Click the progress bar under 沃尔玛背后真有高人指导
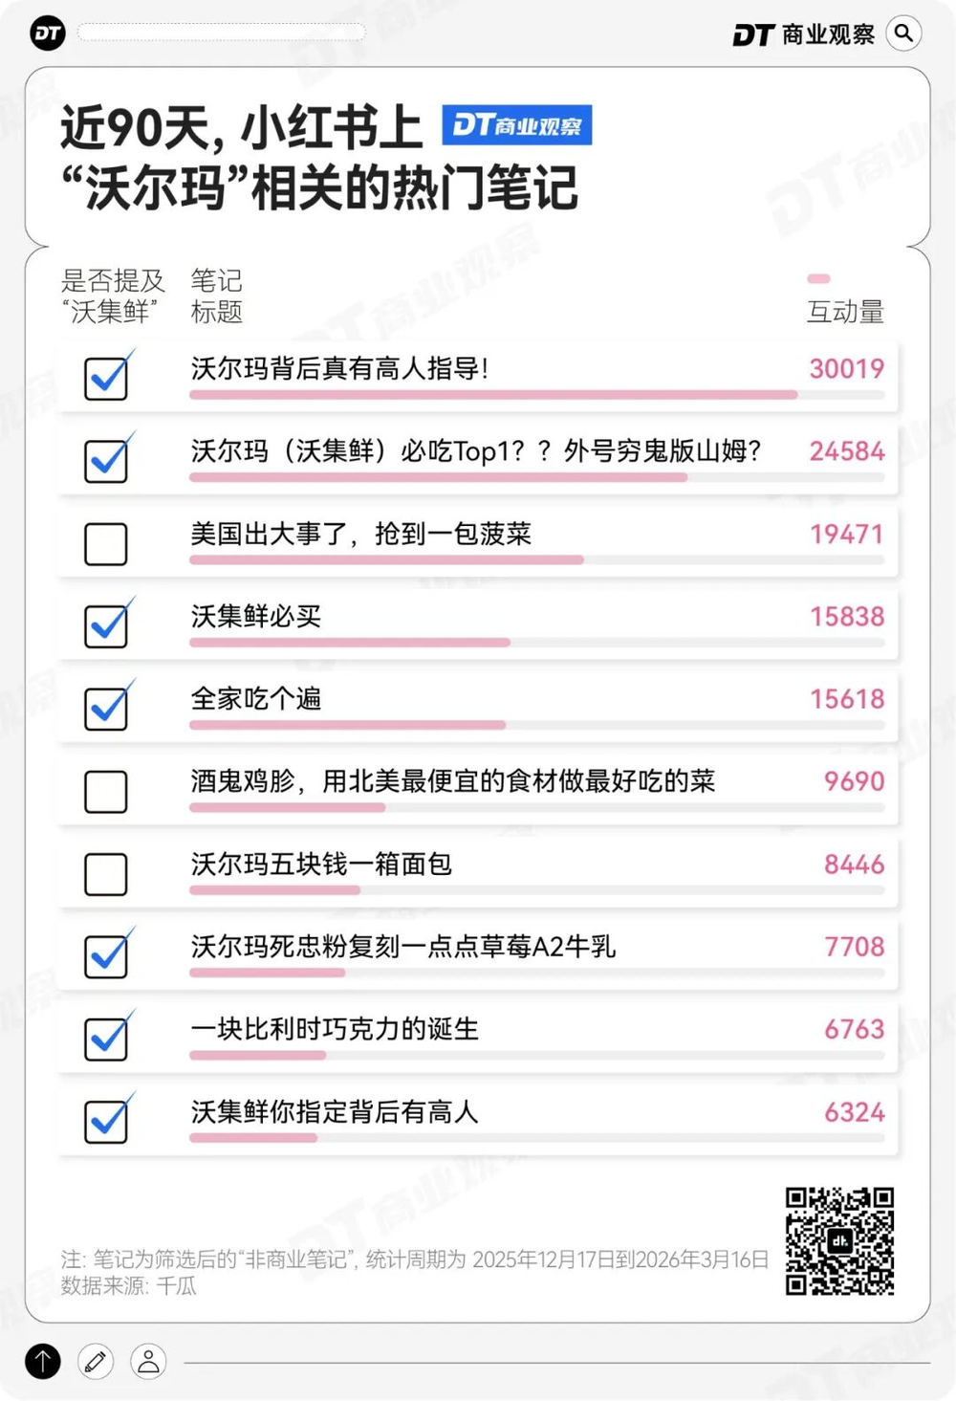Viewport: 956px width, 1401px height. tap(492, 395)
